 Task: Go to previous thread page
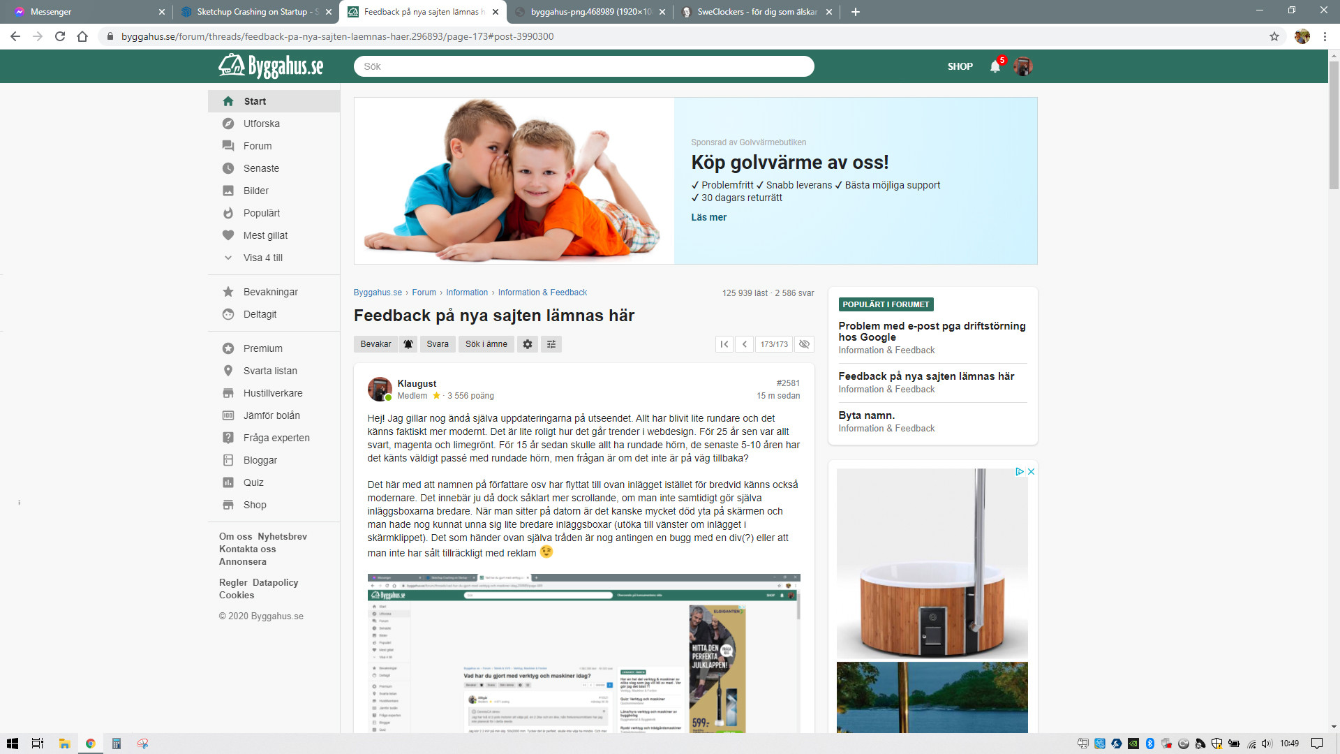pos(745,344)
